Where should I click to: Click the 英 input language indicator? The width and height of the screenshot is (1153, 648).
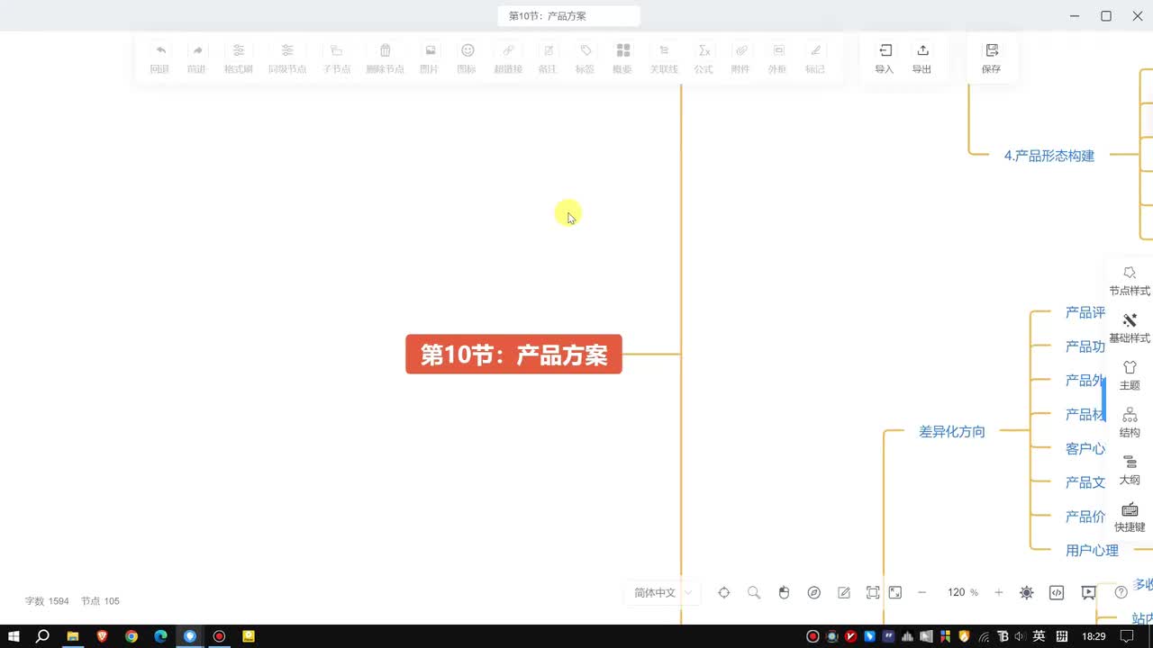pyautogui.click(x=1039, y=636)
